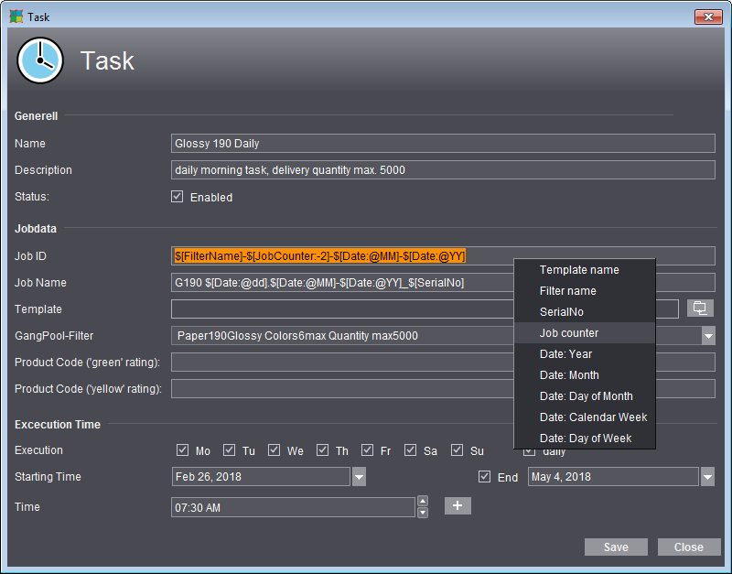
Task: Uncheck the Sa execution day checkbox
Action: pyautogui.click(x=411, y=450)
